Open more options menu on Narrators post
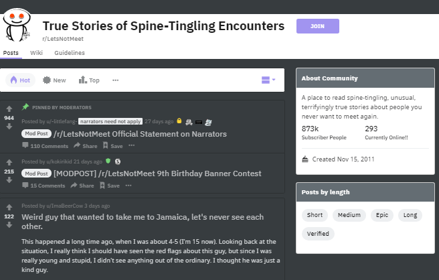This screenshot has height=280, width=439. (x=137, y=146)
